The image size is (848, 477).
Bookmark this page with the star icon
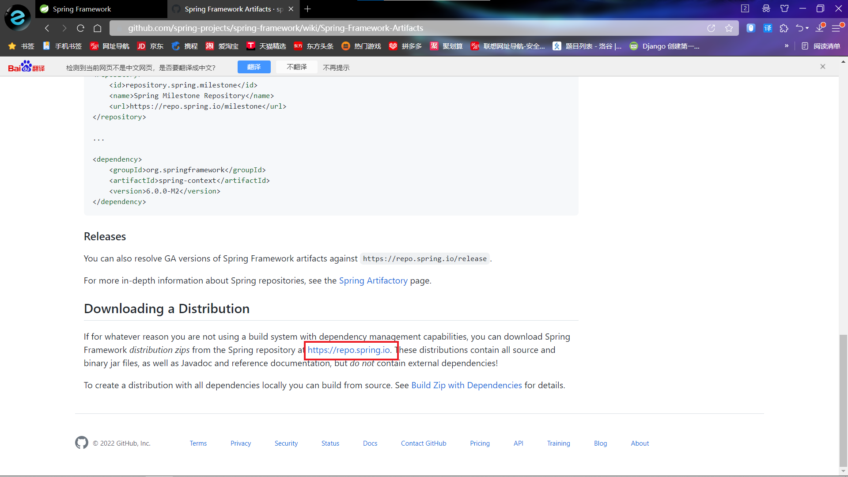(x=729, y=28)
